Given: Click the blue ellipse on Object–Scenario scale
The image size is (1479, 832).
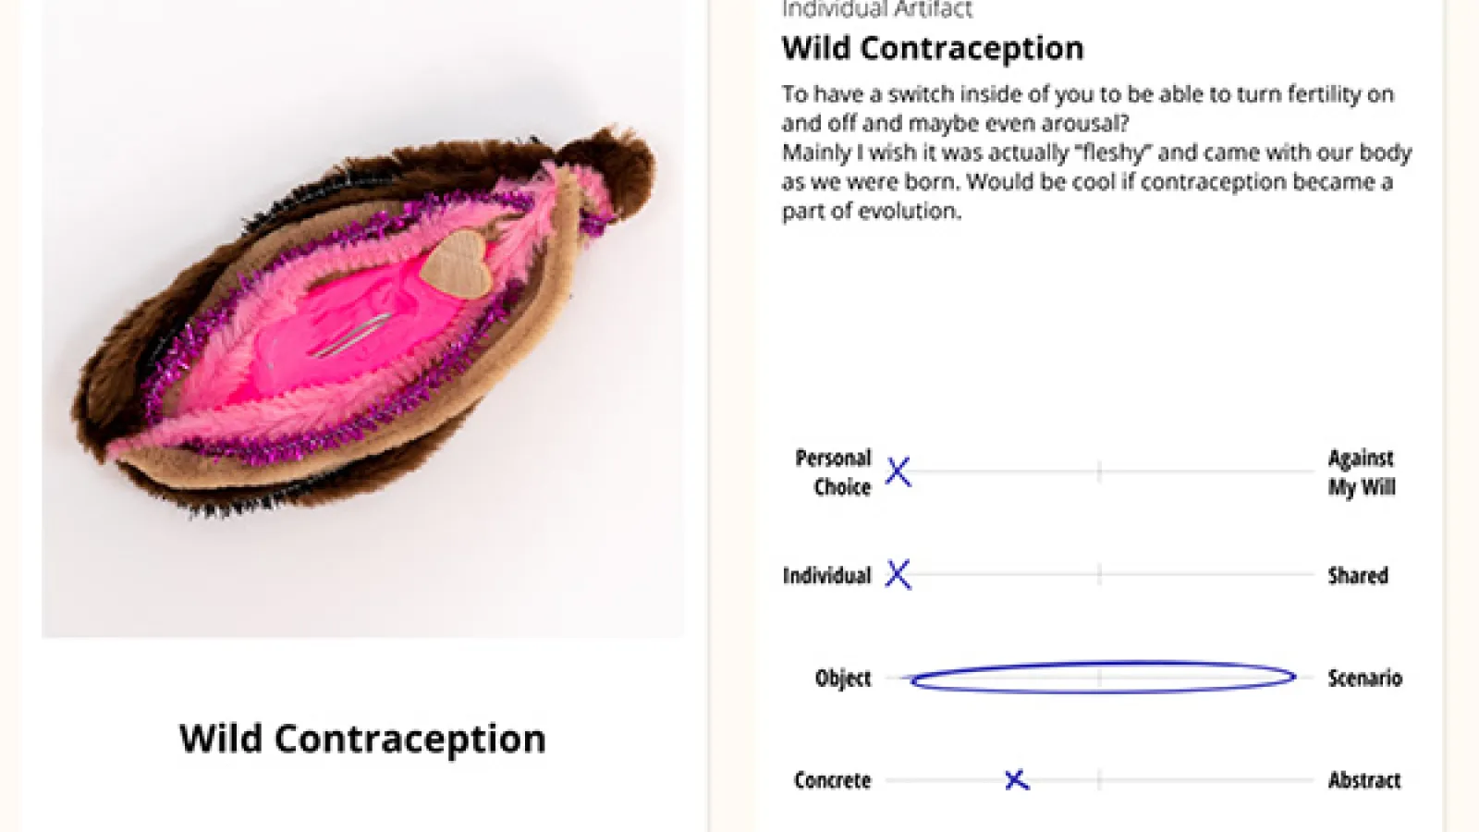Looking at the screenshot, I should click(x=1103, y=677).
